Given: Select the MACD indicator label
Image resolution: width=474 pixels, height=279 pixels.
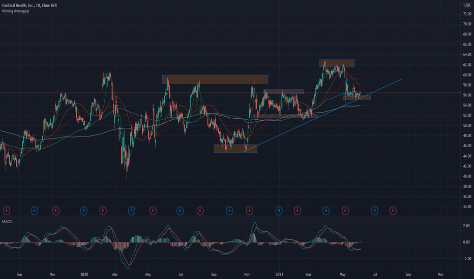Looking at the screenshot, I should click(7, 221).
